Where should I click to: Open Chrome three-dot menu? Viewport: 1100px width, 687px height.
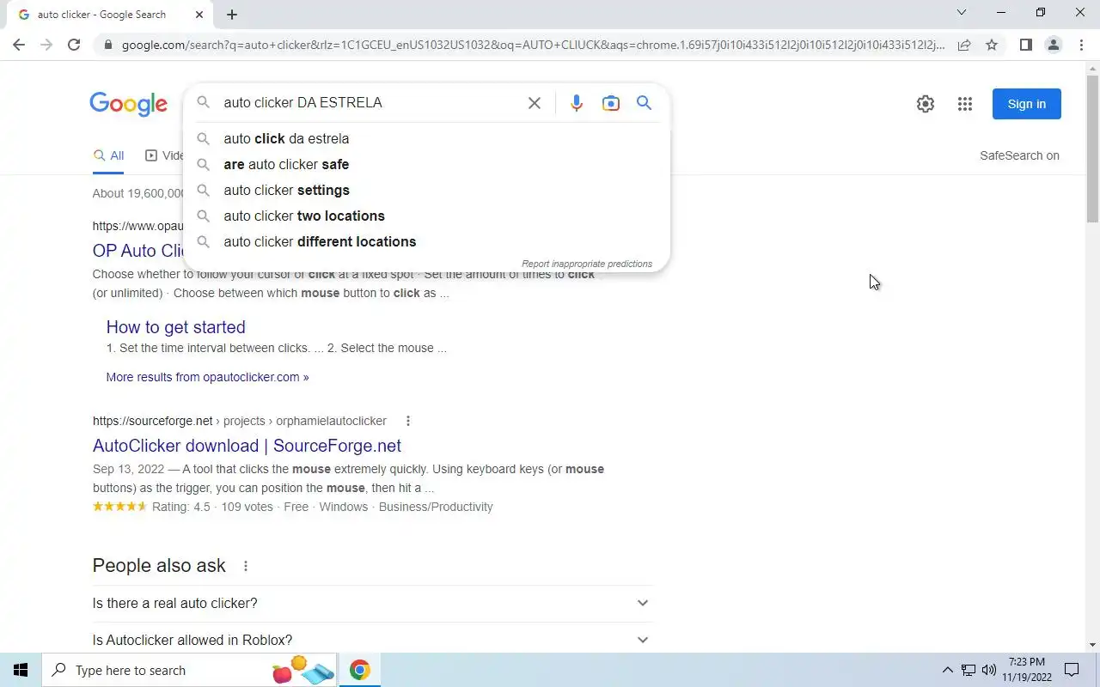point(1081,45)
